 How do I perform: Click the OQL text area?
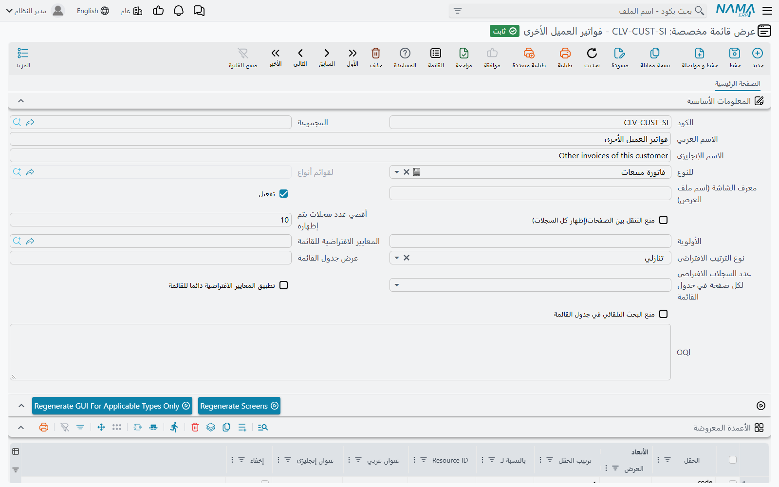tap(340, 352)
